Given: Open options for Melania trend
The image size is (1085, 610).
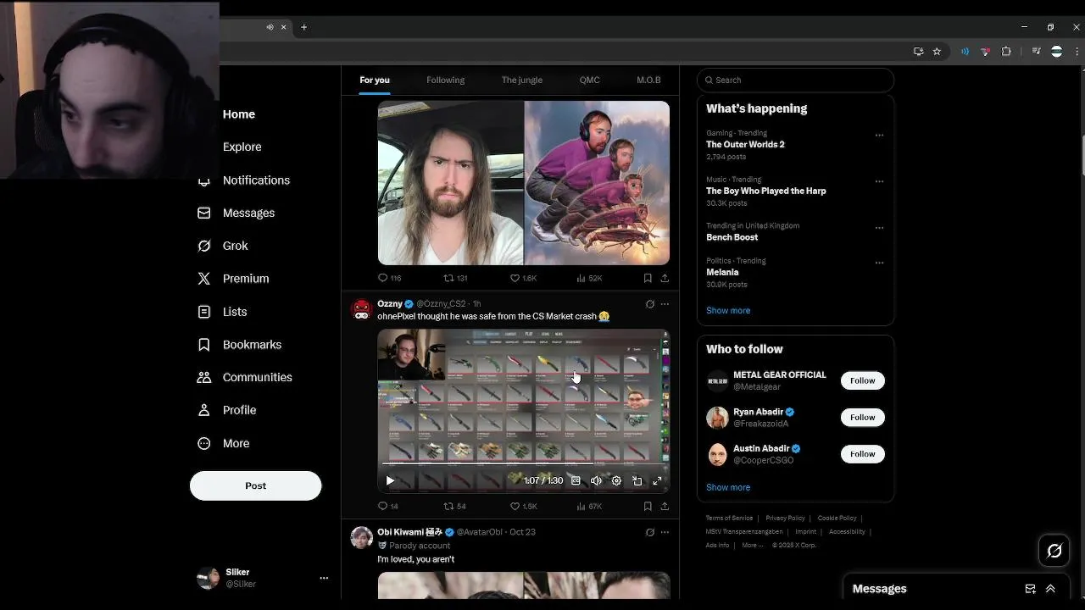Looking at the screenshot, I should point(879,263).
